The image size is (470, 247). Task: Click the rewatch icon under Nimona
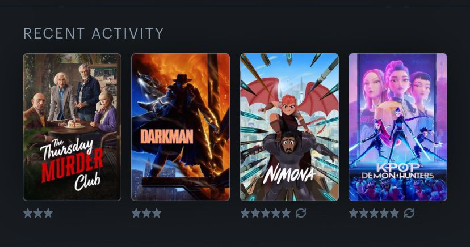tap(301, 213)
